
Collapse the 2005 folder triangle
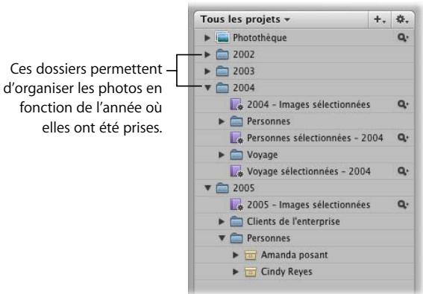[207, 188]
